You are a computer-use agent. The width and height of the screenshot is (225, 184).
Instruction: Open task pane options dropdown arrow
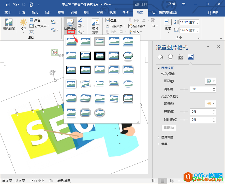point(208,47)
